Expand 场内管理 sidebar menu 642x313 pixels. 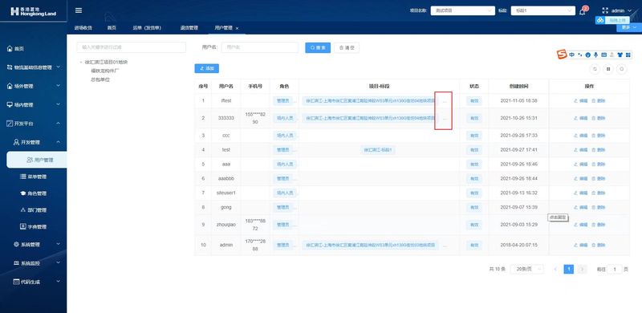(x=34, y=105)
